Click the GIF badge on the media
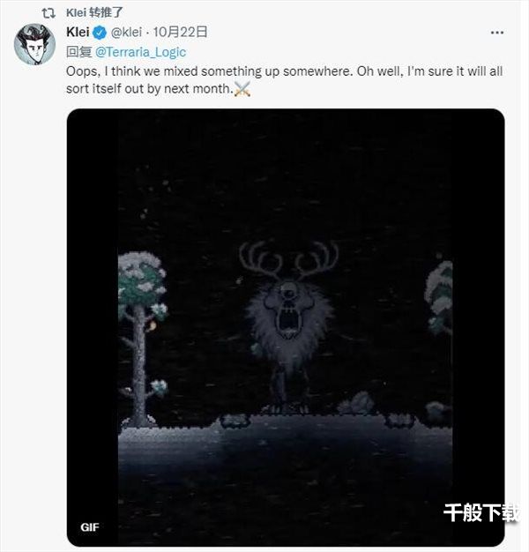 [89, 526]
